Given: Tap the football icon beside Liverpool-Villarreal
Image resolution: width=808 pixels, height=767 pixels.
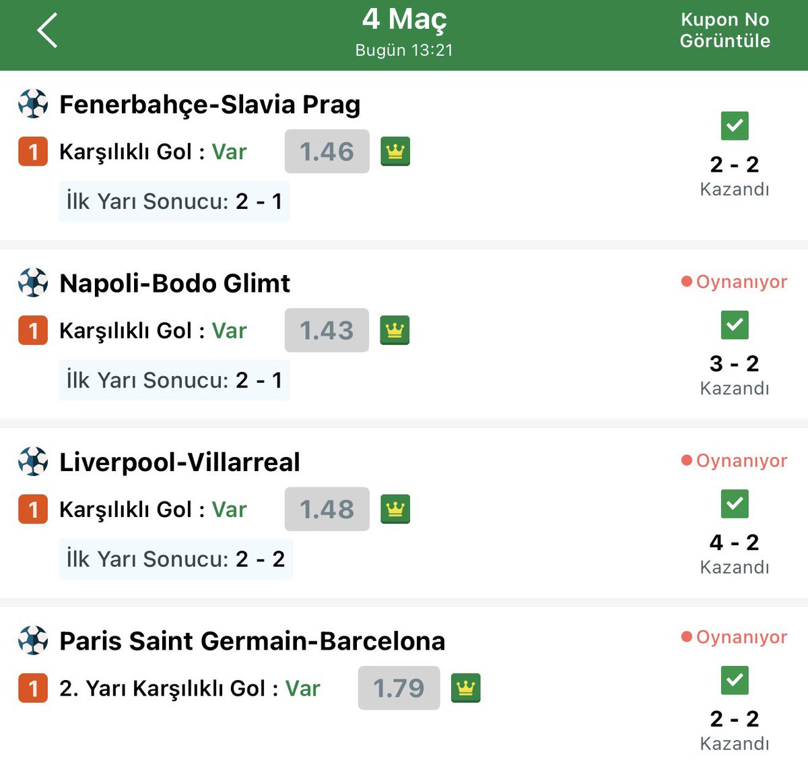Looking at the screenshot, I should coord(33,462).
